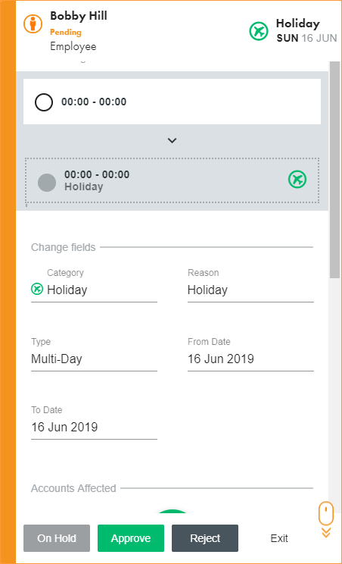Viewport: 342px width, 564px height.
Task: Click the On Hold button
Action: point(57,538)
